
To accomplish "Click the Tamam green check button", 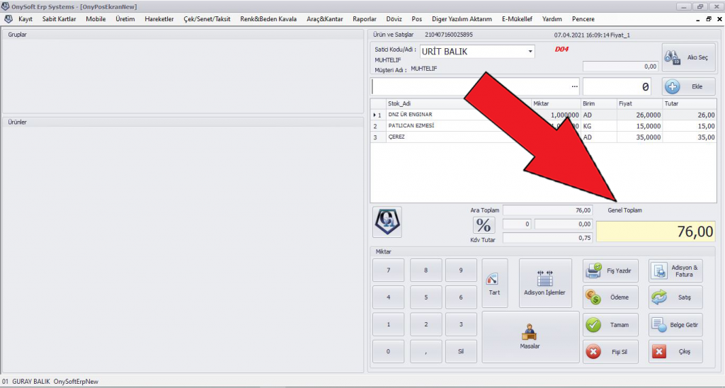I will 610,325.
